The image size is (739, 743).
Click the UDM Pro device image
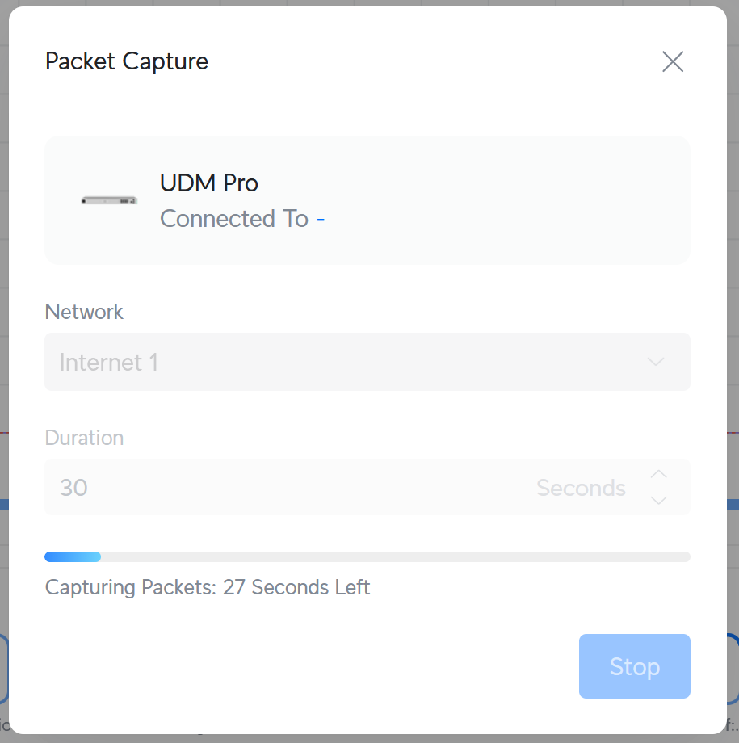click(110, 200)
